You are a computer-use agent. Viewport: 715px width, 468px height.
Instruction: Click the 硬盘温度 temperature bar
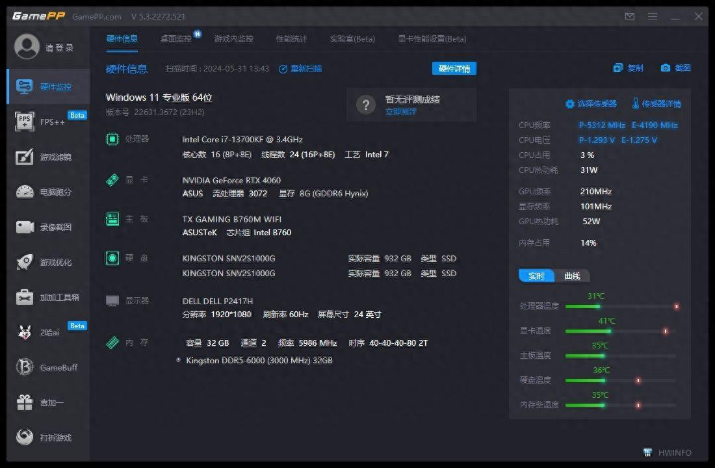pyautogui.click(x=622, y=380)
